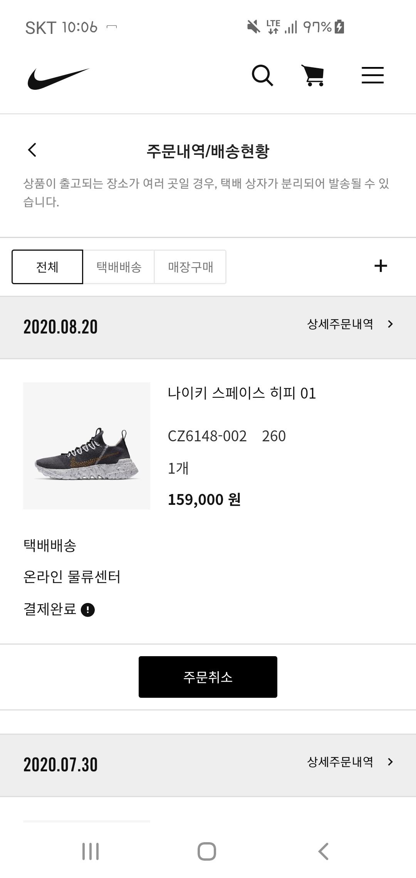Switch to 택배배송 tab
416x878 pixels.
119,267
